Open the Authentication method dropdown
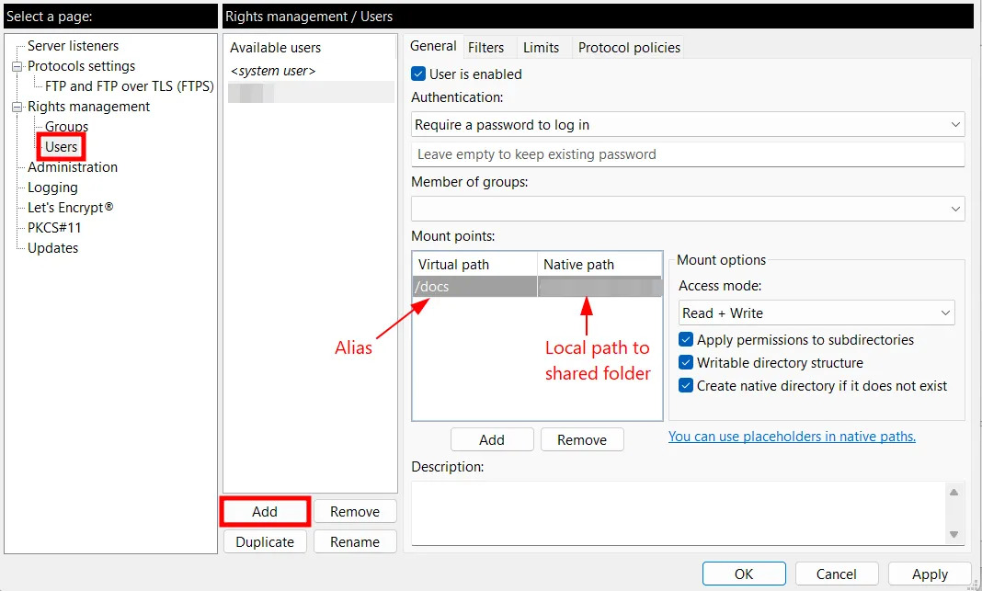Image resolution: width=982 pixels, height=591 pixels. (x=687, y=125)
